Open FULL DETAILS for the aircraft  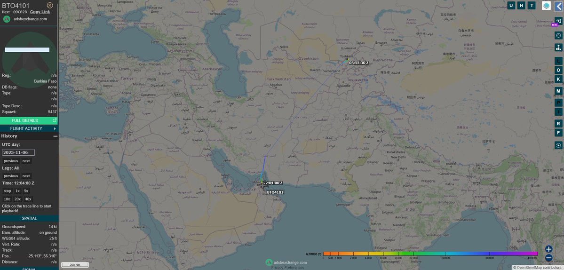click(x=29, y=120)
